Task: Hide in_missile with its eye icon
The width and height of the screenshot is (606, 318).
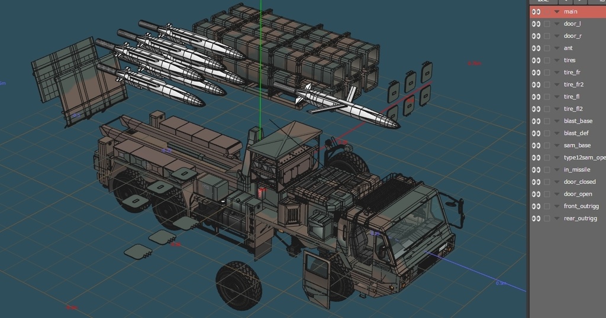Action: point(536,170)
